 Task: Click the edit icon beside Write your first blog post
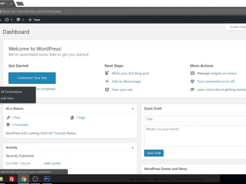pyautogui.click(x=107, y=73)
